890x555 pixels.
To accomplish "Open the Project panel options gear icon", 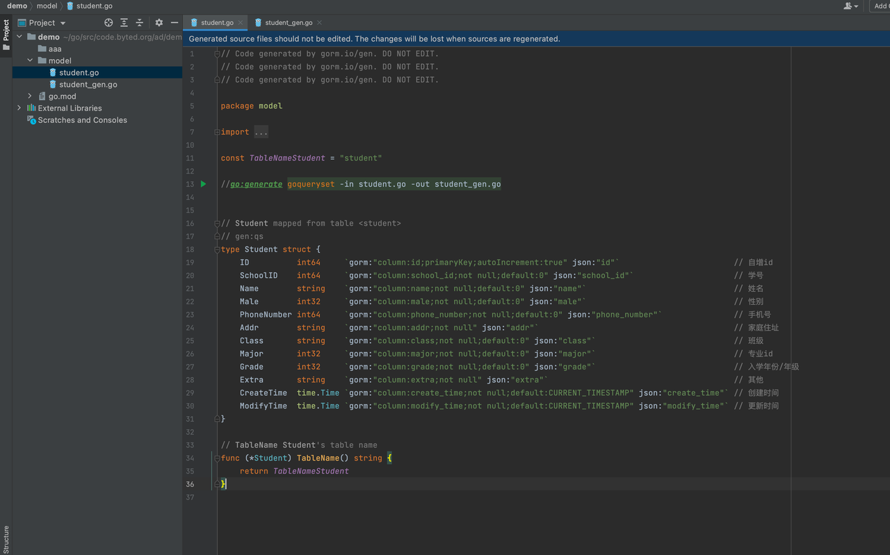I will [158, 22].
